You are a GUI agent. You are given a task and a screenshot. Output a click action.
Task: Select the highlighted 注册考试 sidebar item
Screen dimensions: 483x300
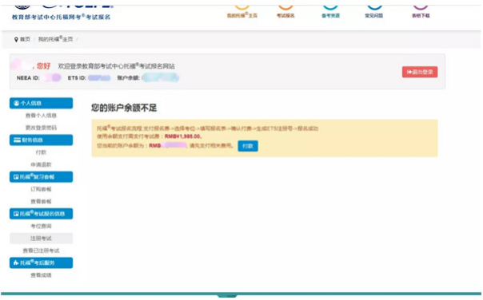click(42, 239)
